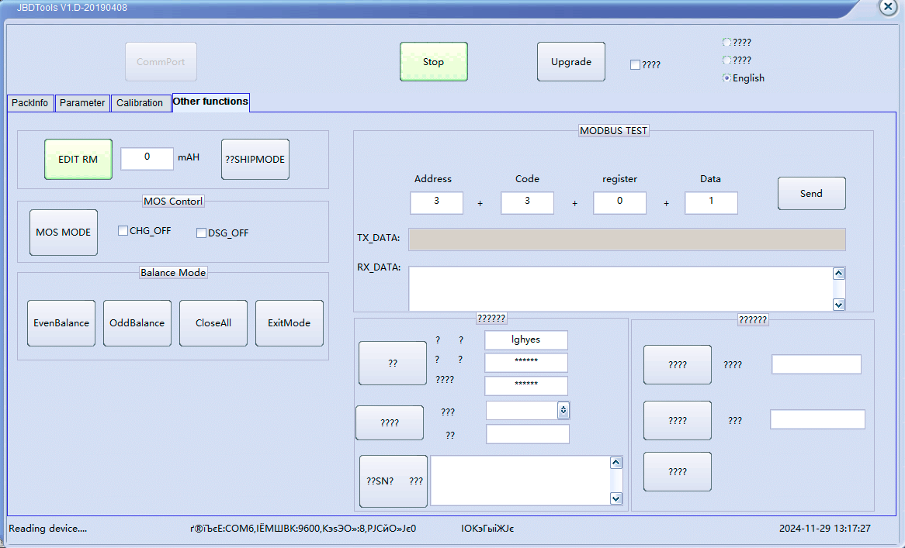The width and height of the screenshot is (905, 548).
Task: Click the MODBUS Code field
Action: 527,203
